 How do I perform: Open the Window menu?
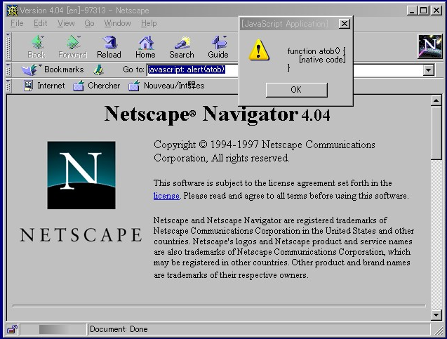tap(117, 23)
